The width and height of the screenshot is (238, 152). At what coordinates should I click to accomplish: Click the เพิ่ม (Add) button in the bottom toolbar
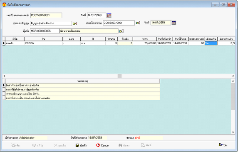click(16, 145)
